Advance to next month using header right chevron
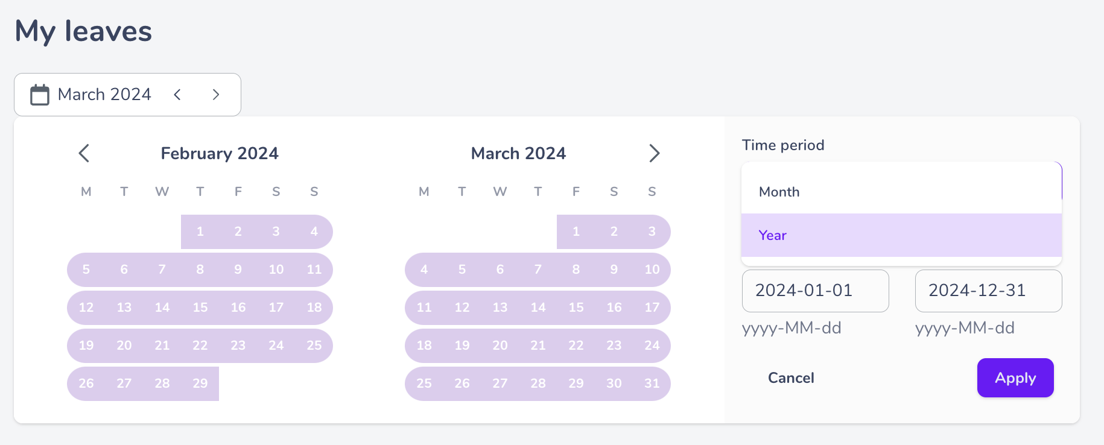The height and width of the screenshot is (445, 1104). tap(216, 95)
